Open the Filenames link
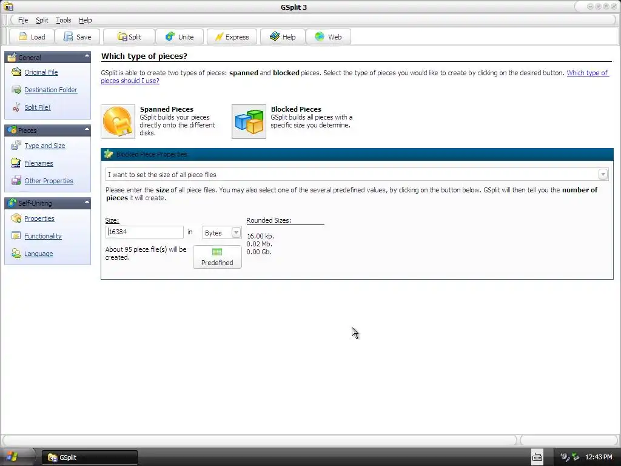 (x=38, y=163)
